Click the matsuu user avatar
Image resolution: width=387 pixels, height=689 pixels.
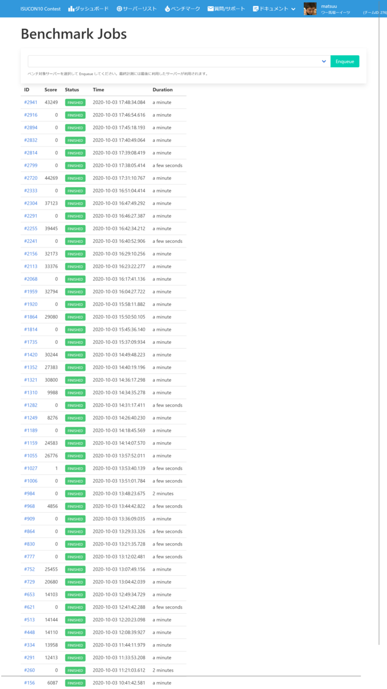[x=310, y=9]
